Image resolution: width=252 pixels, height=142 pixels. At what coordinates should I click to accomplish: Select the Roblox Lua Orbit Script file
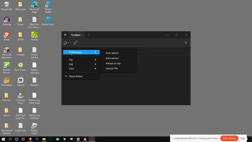(x=34, y=98)
